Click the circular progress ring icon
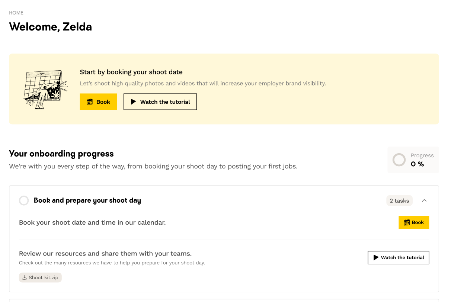451x302 pixels. tap(399, 160)
